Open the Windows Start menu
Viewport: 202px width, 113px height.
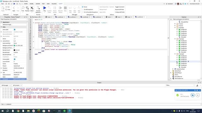tap(3, 111)
